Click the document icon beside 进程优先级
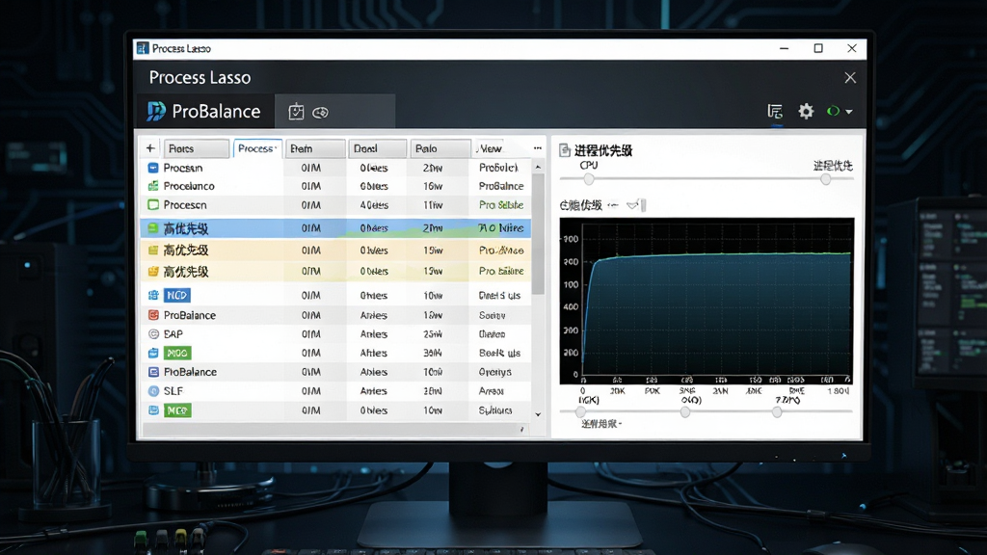Screen dimensions: 987x555 tap(565, 150)
